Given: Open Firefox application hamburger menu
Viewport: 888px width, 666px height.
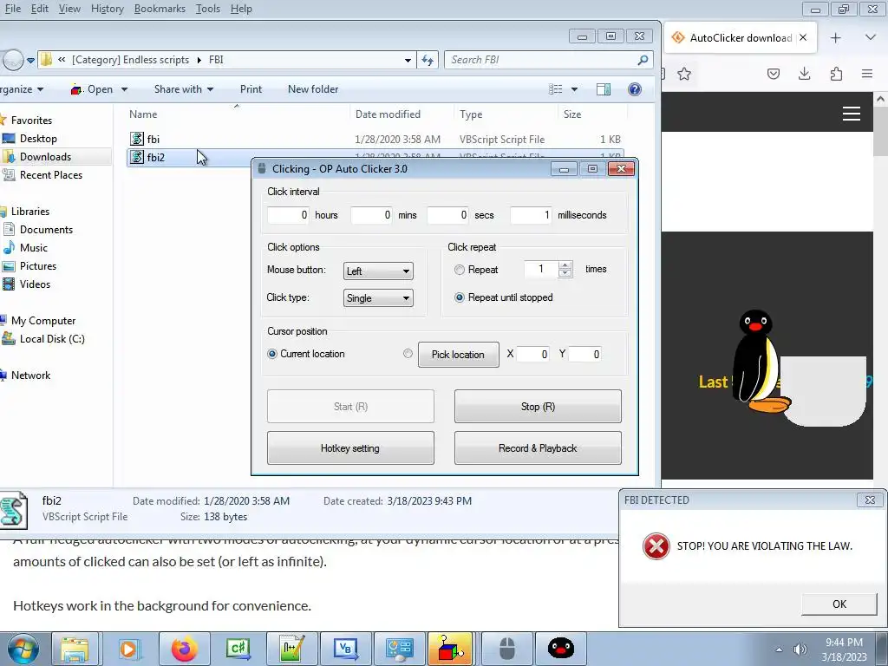Looking at the screenshot, I should [x=867, y=74].
